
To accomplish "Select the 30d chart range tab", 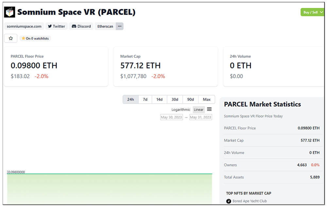I will (175, 99).
